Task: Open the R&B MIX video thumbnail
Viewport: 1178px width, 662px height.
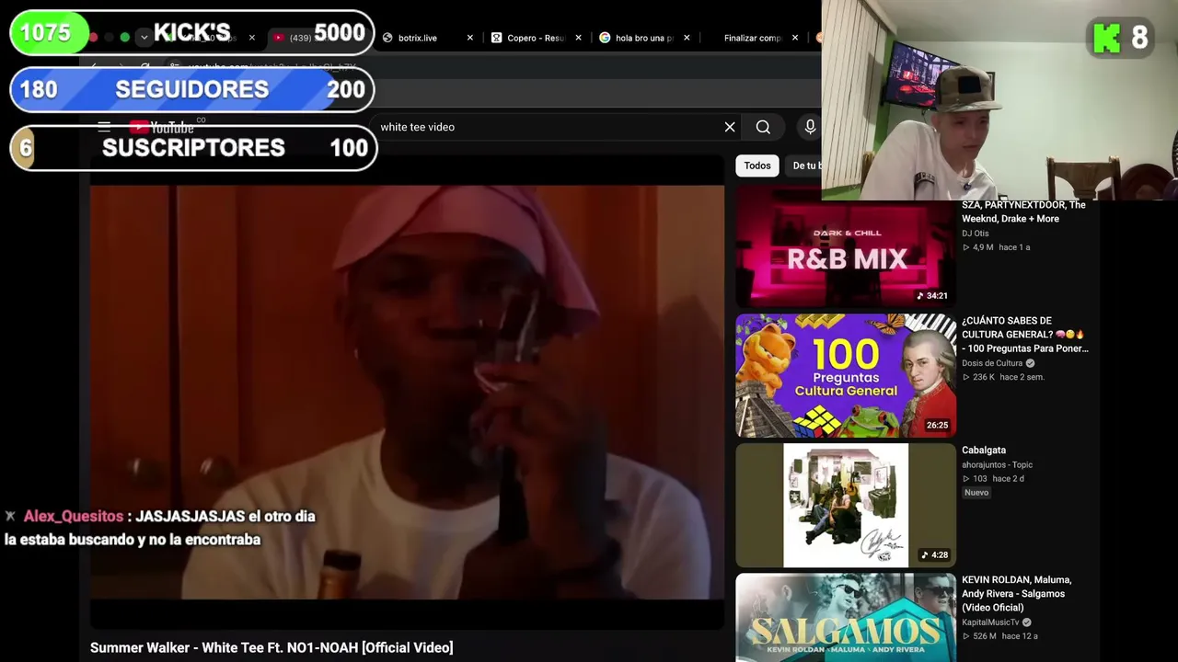Action: (x=846, y=248)
